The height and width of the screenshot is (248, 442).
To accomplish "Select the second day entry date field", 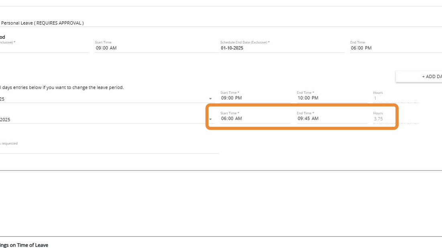I will pos(104,119).
